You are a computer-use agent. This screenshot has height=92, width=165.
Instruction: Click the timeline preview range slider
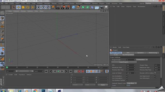[24, 71]
